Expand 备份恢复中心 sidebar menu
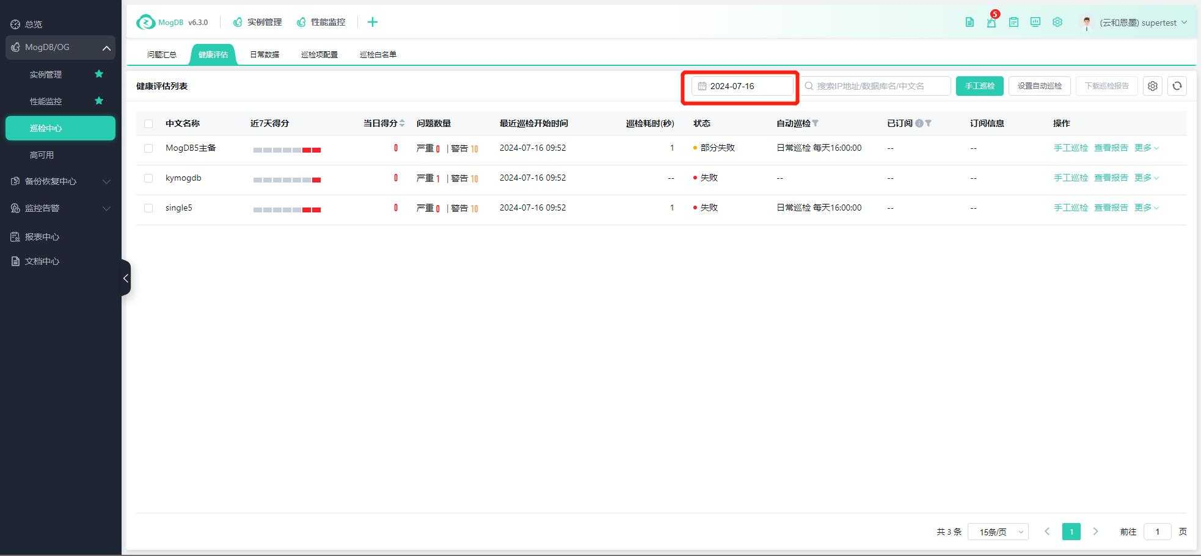1201x556 pixels. pos(106,181)
